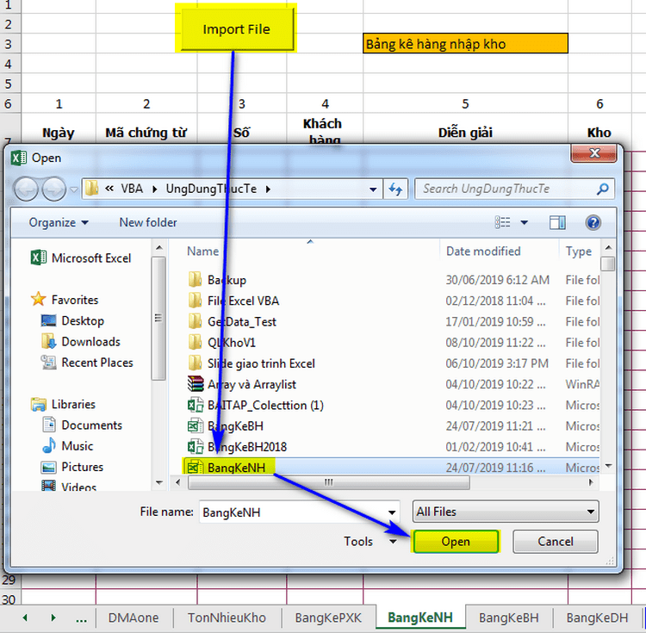Screen dimensions: 646x633
Task: Close the Open dialog with the red X
Action: [593, 153]
